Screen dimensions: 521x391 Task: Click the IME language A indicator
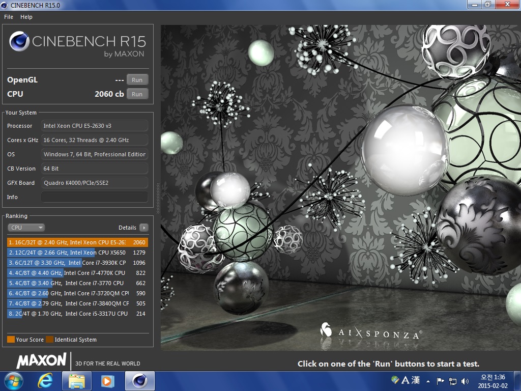[405, 380]
